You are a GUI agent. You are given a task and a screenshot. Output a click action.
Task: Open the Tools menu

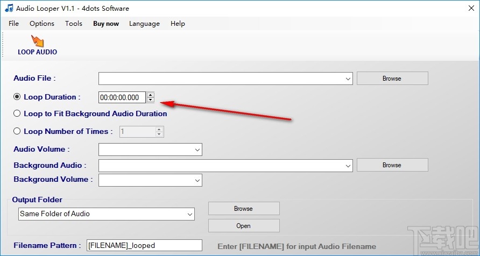coord(74,24)
